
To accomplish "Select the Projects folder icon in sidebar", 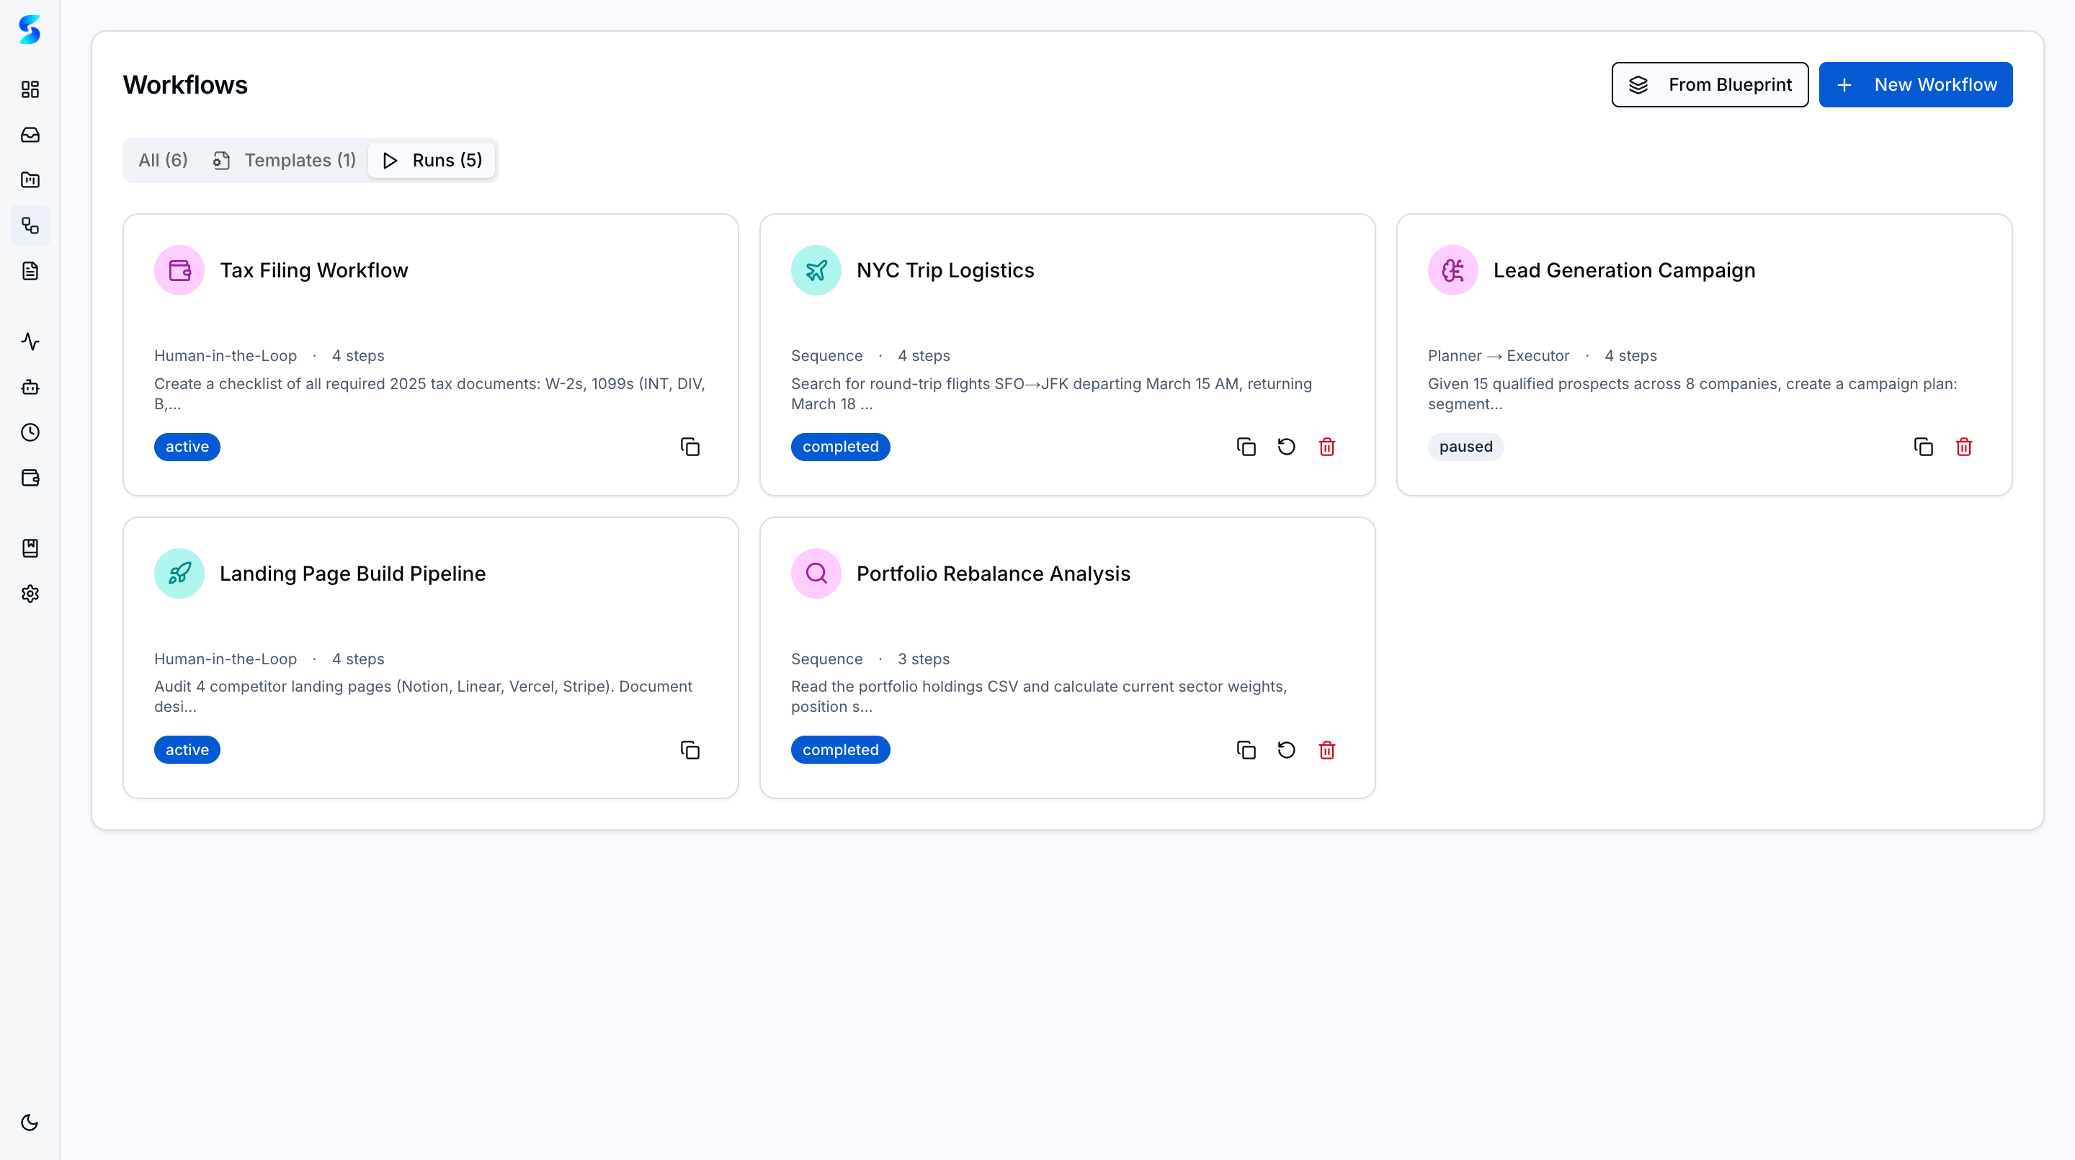I will [30, 179].
